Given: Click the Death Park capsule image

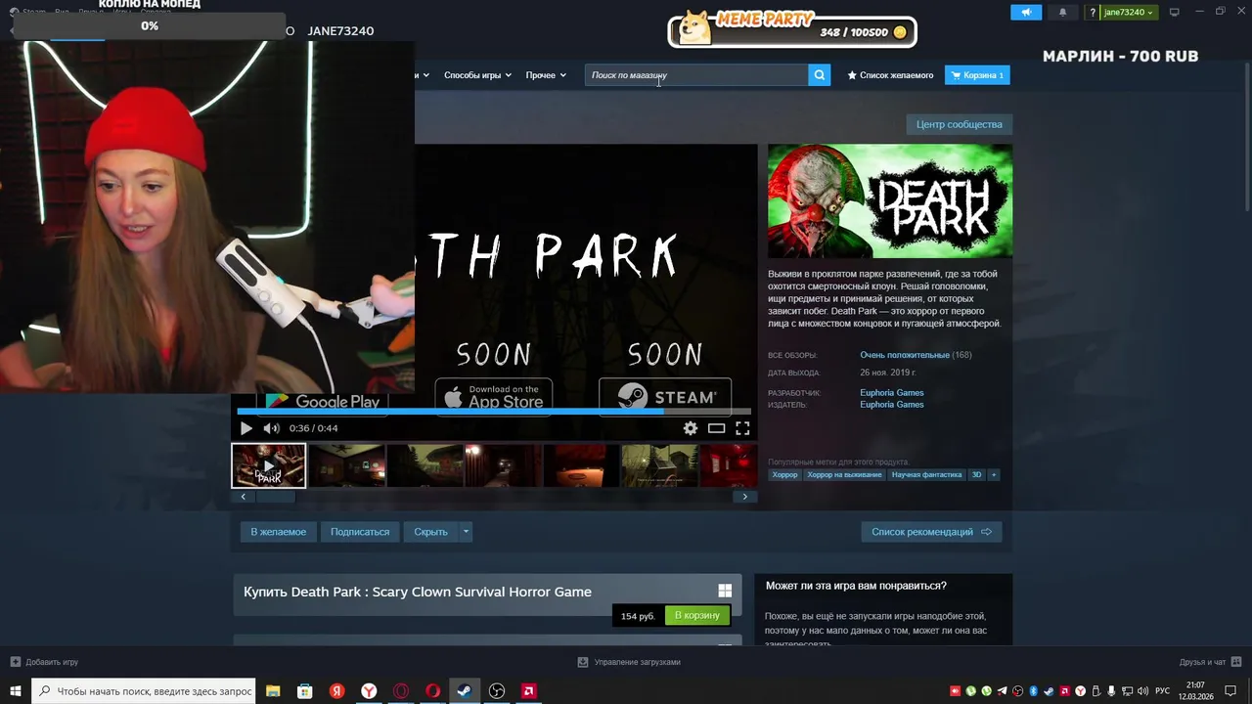Looking at the screenshot, I should [x=890, y=201].
